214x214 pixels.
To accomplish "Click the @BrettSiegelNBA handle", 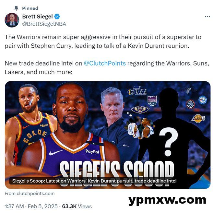I will 44,24.
